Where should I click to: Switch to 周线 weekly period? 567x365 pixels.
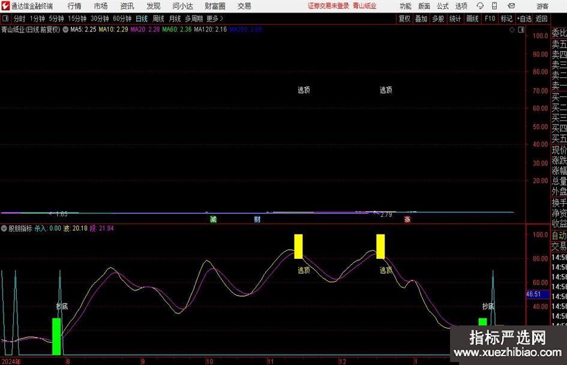[158, 19]
